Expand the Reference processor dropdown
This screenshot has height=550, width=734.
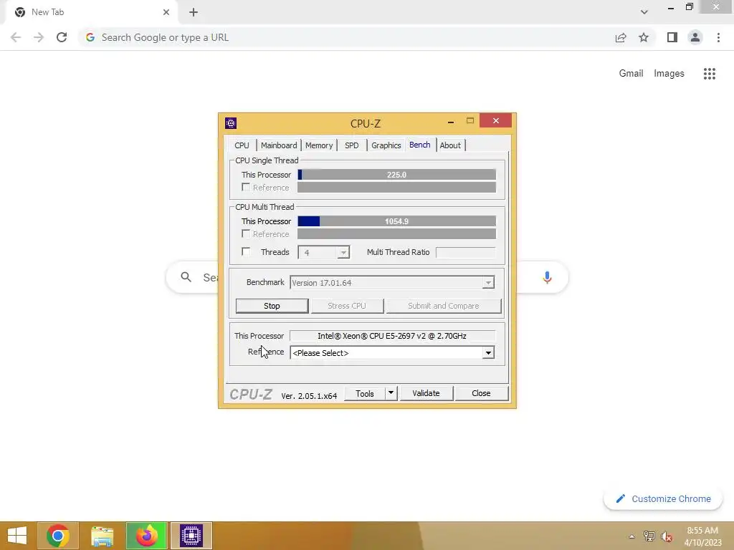tap(488, 353)
